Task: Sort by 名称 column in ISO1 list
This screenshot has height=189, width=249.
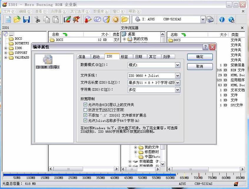Action: click(66, 34)
